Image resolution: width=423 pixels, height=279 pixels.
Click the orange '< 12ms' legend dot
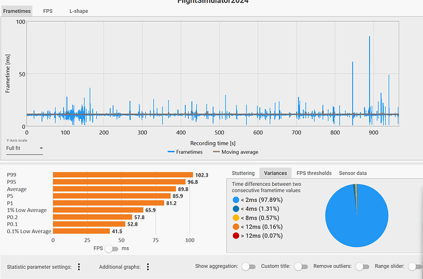[x=237, y=226]
